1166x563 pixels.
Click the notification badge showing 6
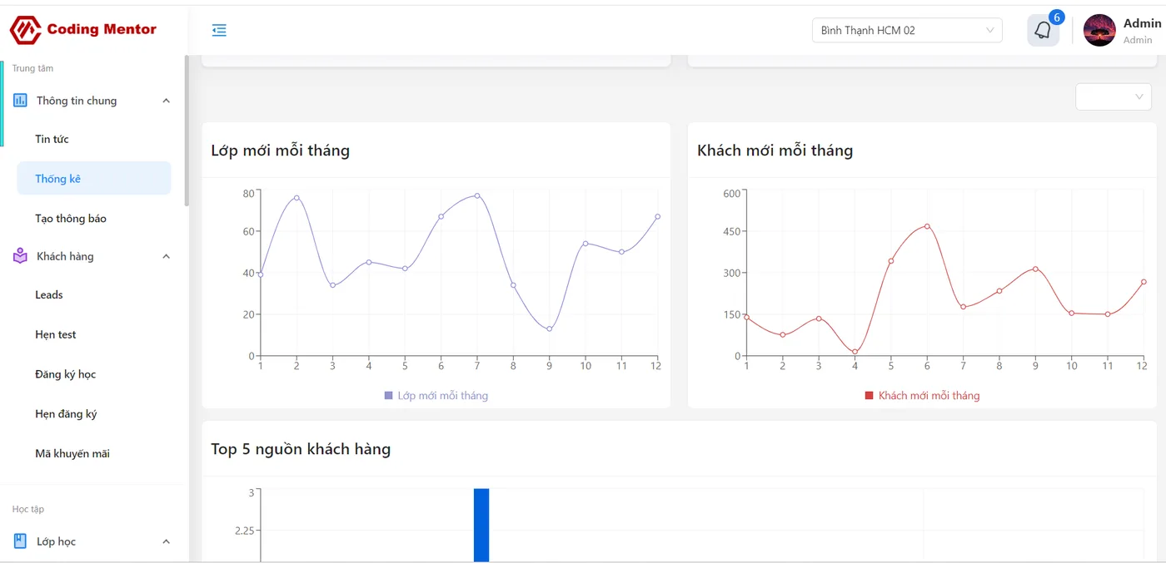click(1057, 17)
